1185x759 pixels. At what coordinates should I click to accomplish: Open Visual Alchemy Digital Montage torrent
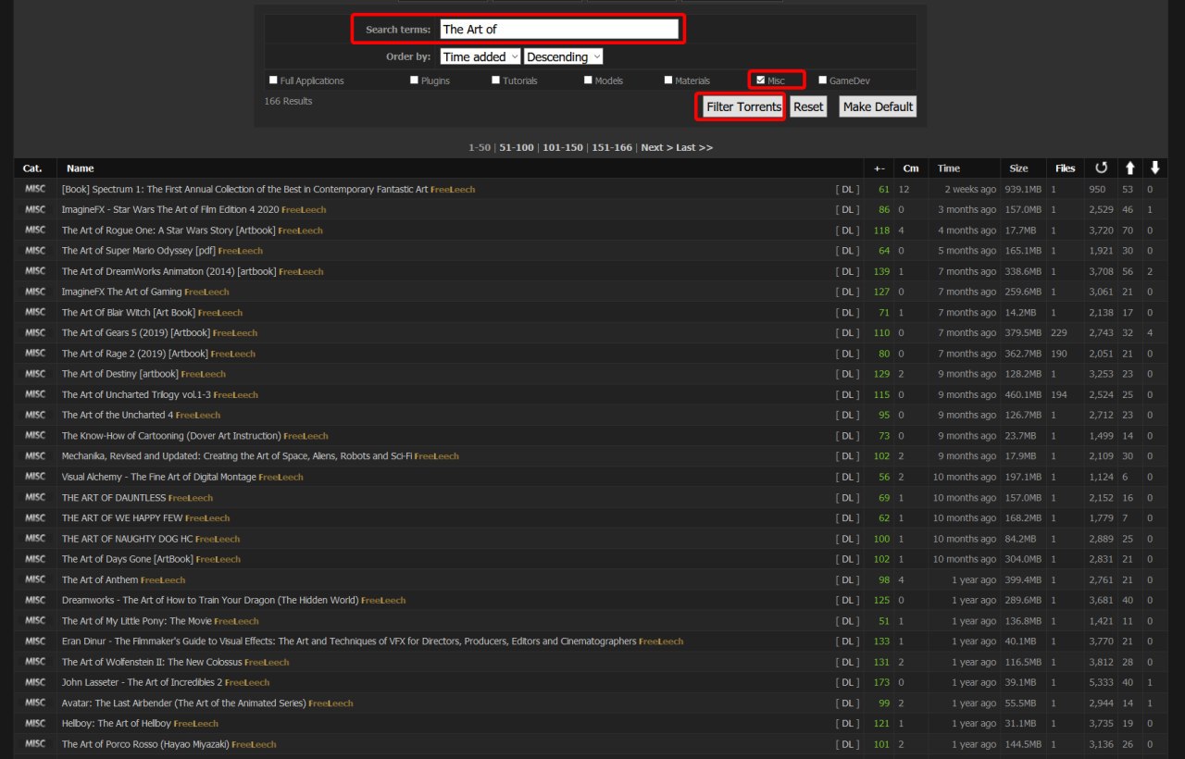[x=159, y=477]
